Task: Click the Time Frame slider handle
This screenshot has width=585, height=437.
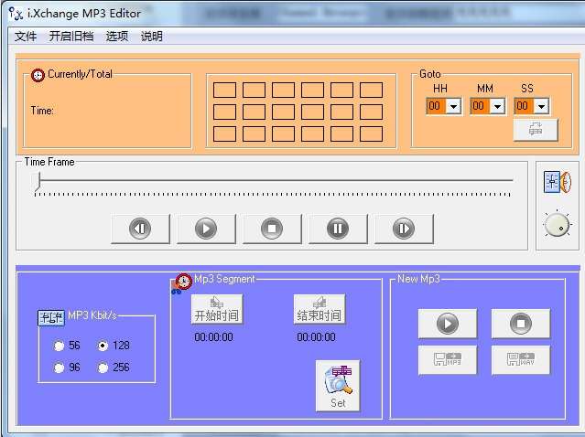Action: [38, 184]
